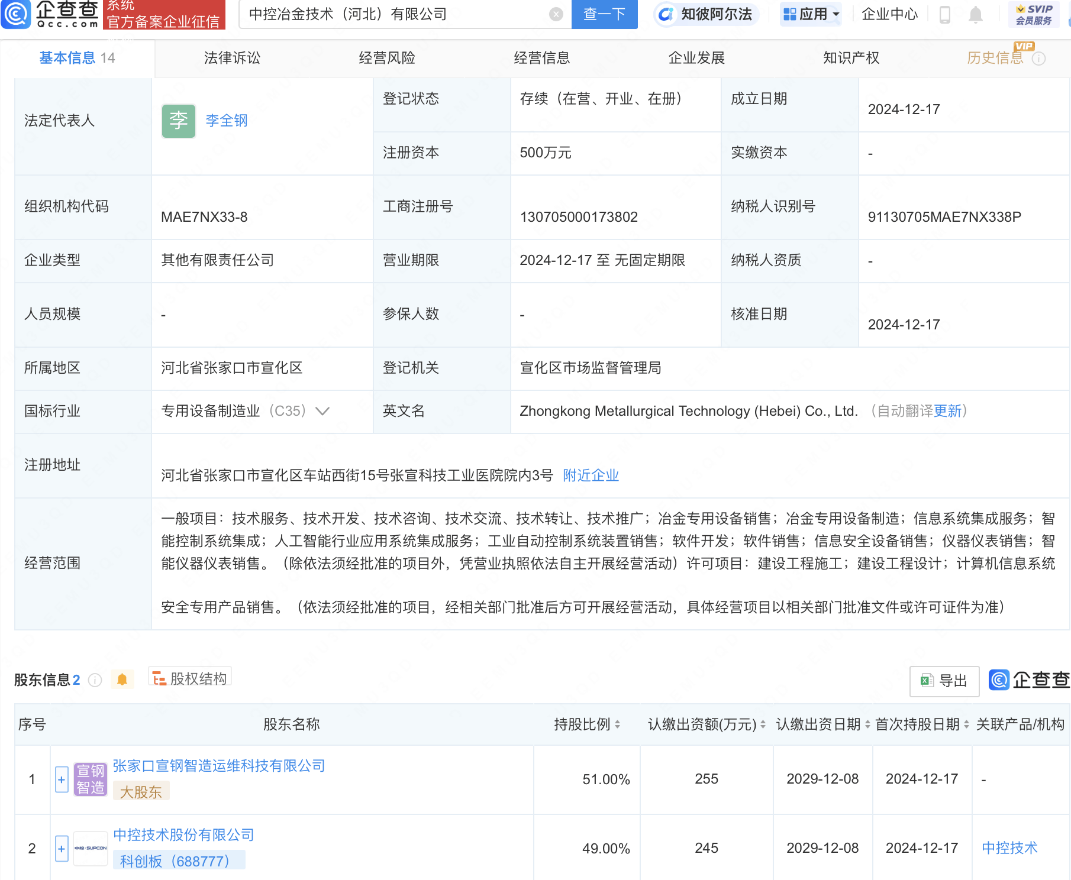Open 附近企业 nearby companies link
Image resolution: width=1071 pixels, height=880 pixels.
(591, 475)
